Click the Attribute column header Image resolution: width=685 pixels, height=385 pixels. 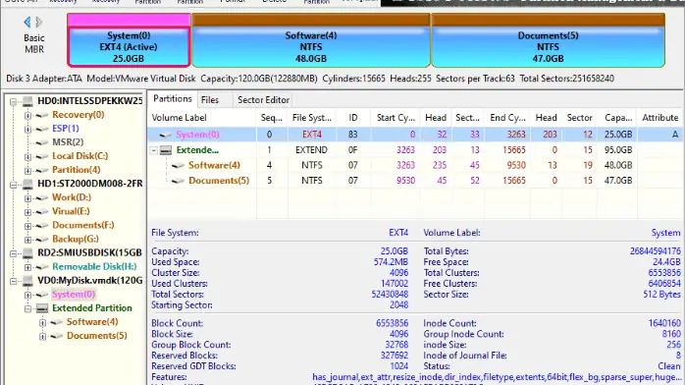coord(660,118)
